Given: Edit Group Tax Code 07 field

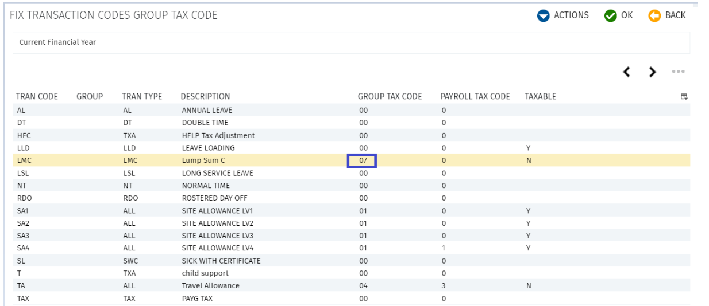Looking at the screenshot, I should (362, 160).
